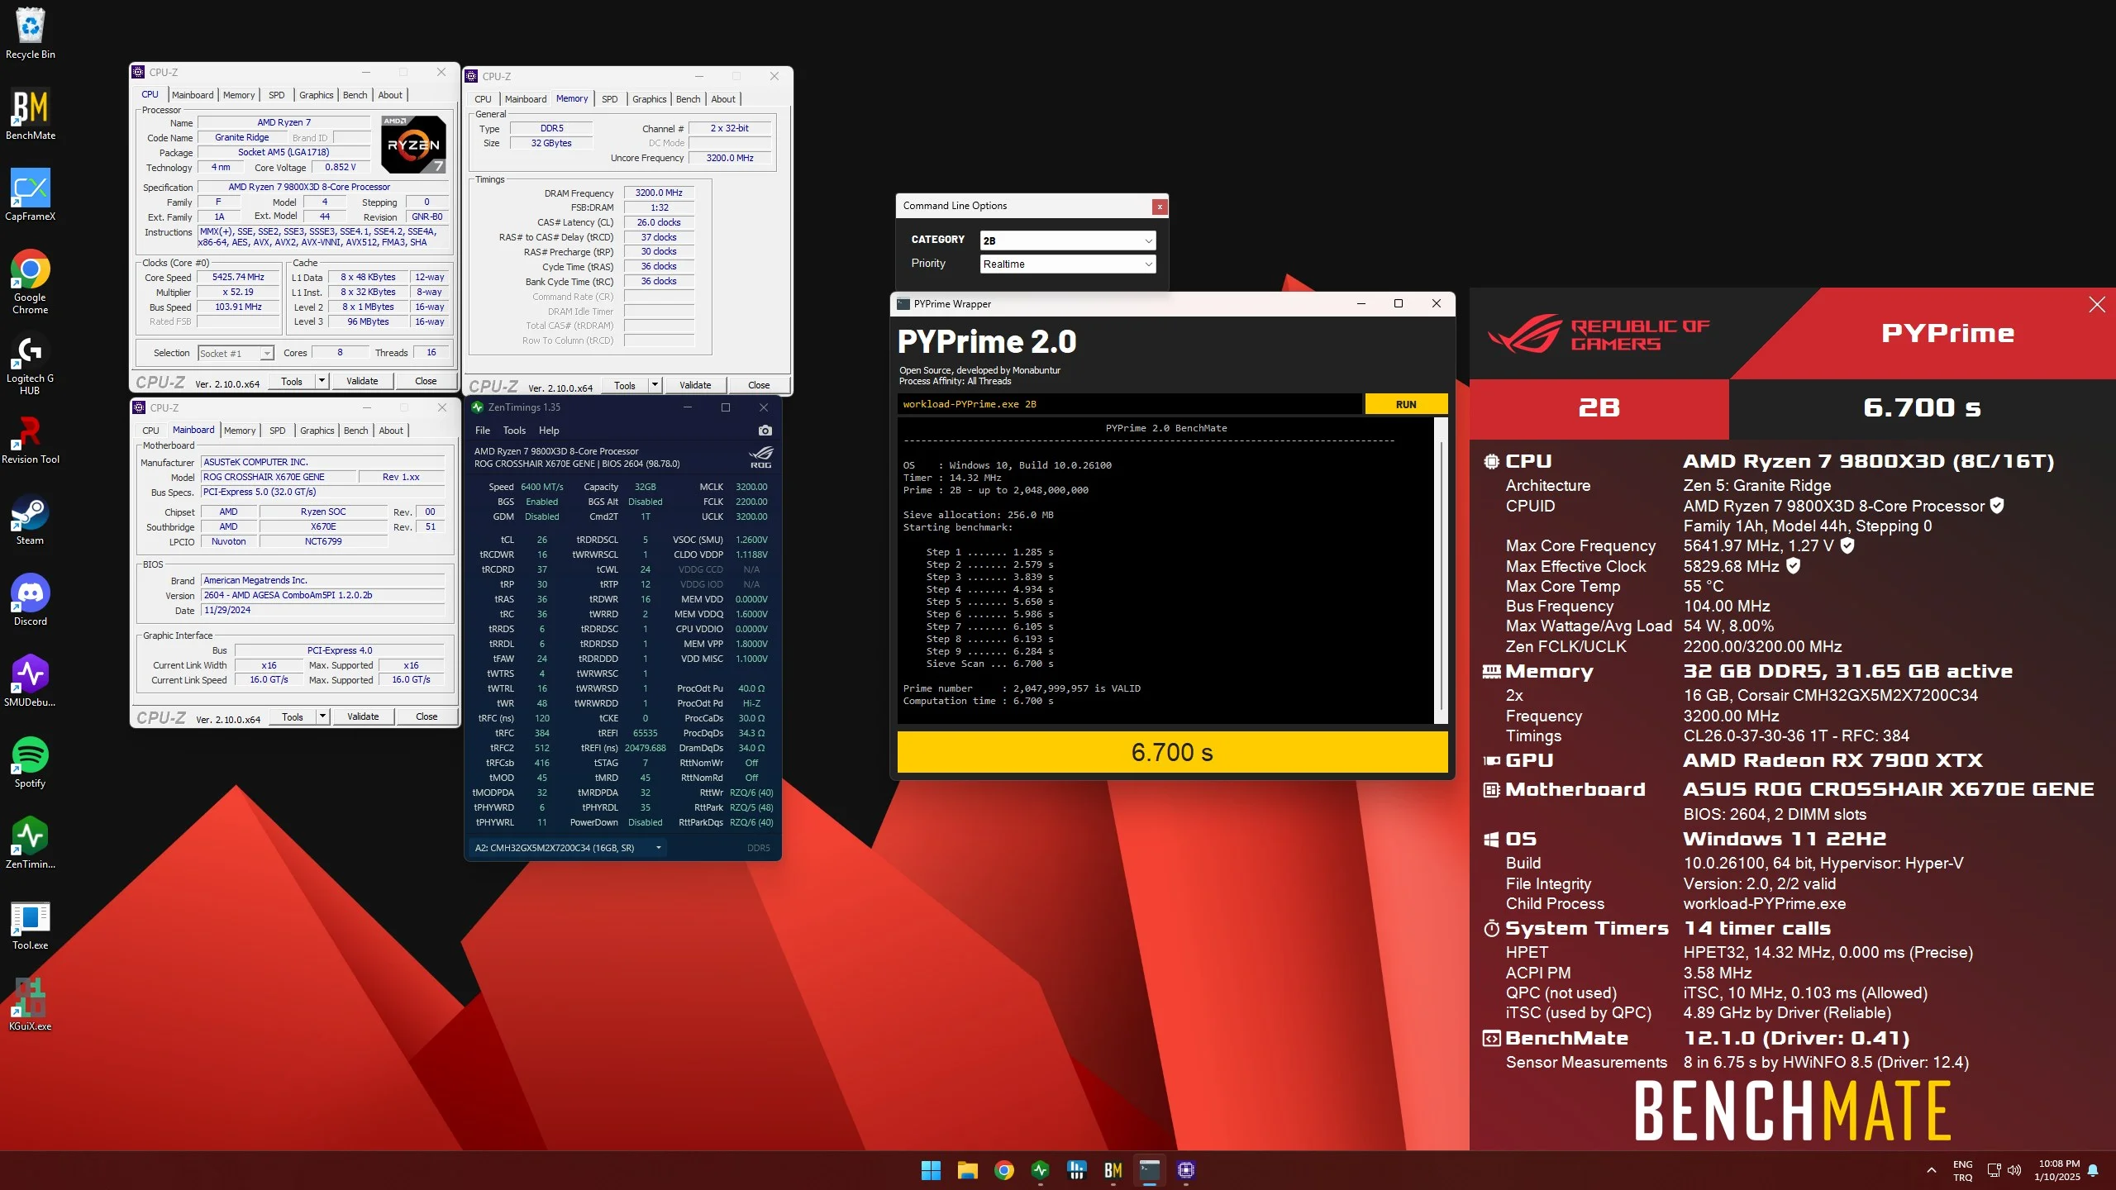Click Tools button in CPU-Z CPU window

(292, 381)
